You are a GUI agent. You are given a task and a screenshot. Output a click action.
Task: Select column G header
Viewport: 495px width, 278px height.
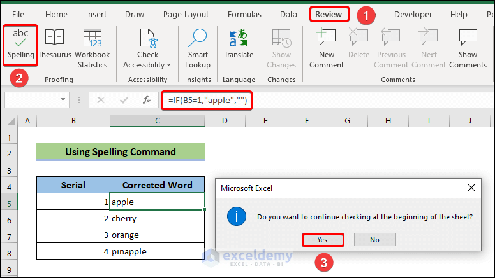point(347,121)
